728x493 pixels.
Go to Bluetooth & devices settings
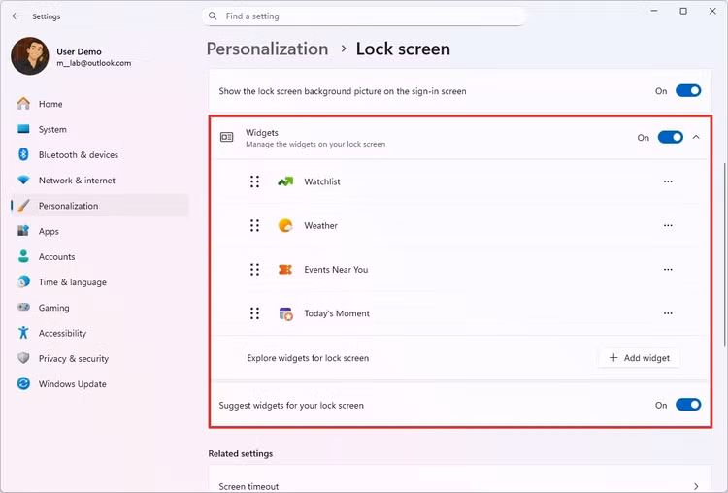78,154
